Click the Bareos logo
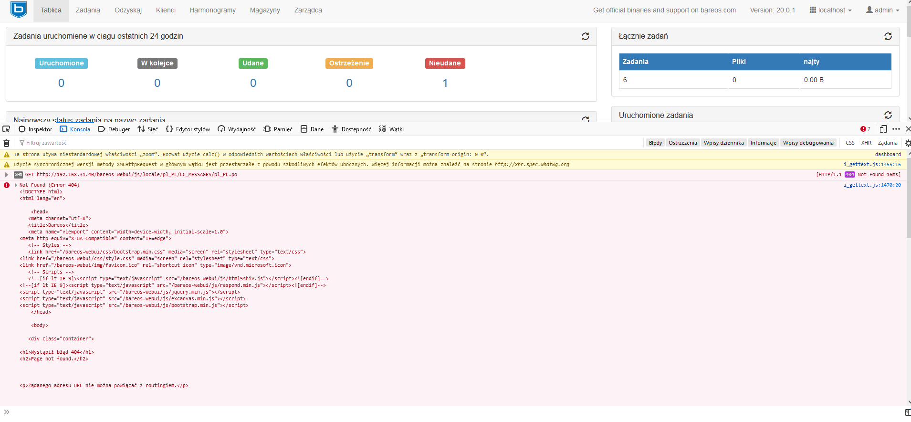This screenshot has height=422, width=911. pos(18,10)
